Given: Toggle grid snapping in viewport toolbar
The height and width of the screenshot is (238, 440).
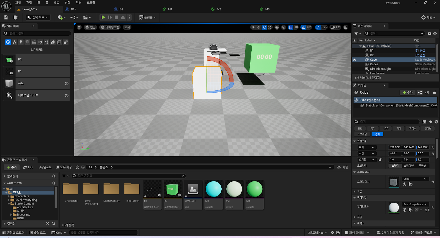Looking at the screenshot, I should 290,27.
